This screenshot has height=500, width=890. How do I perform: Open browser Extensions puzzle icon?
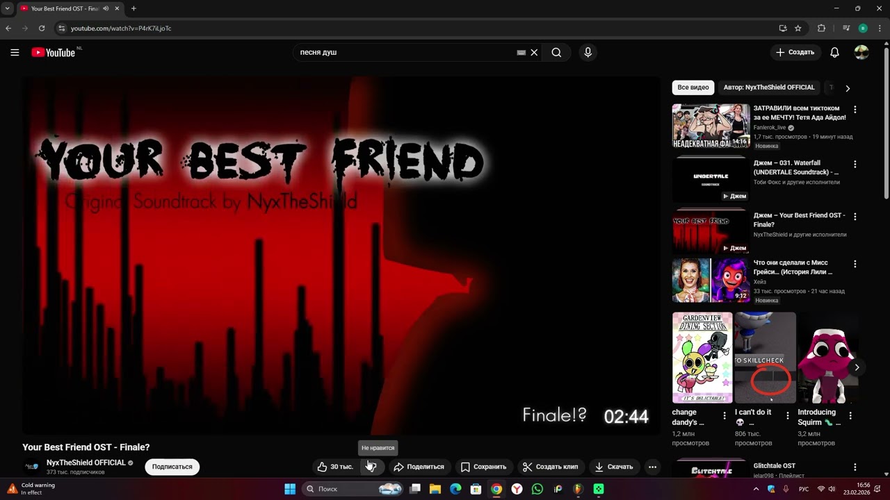click(x=821, y=28)
